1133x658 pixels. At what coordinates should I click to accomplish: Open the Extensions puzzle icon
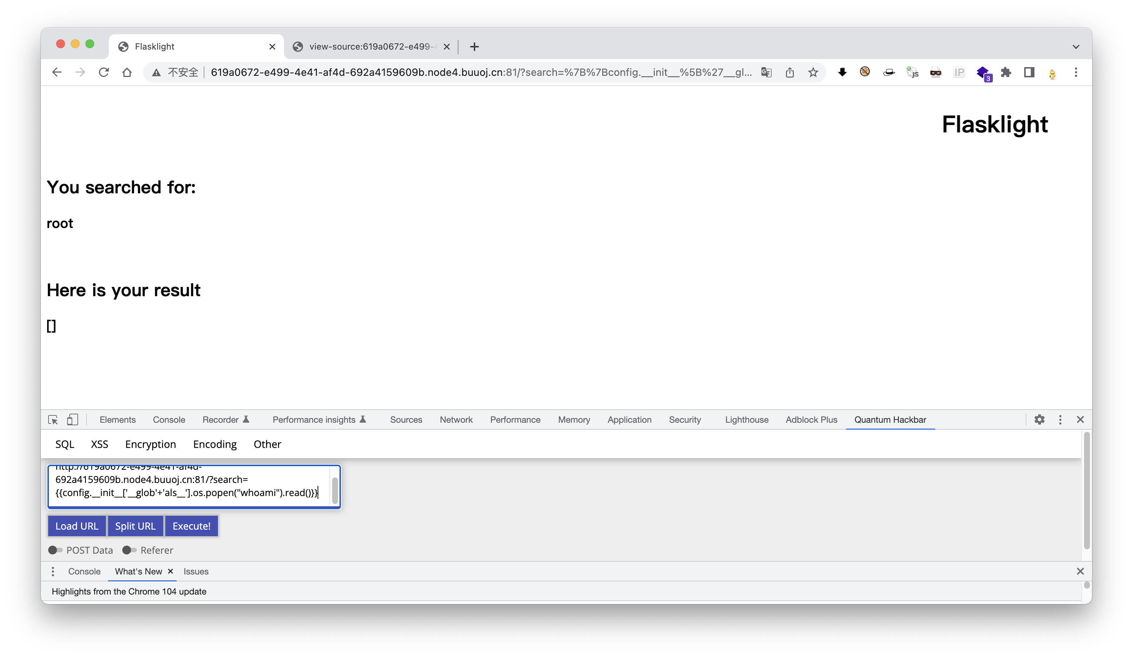point(1006,72)
